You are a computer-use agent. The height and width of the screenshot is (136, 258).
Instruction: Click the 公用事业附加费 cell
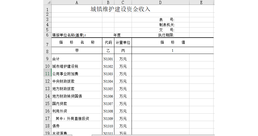tap(77, 73)
